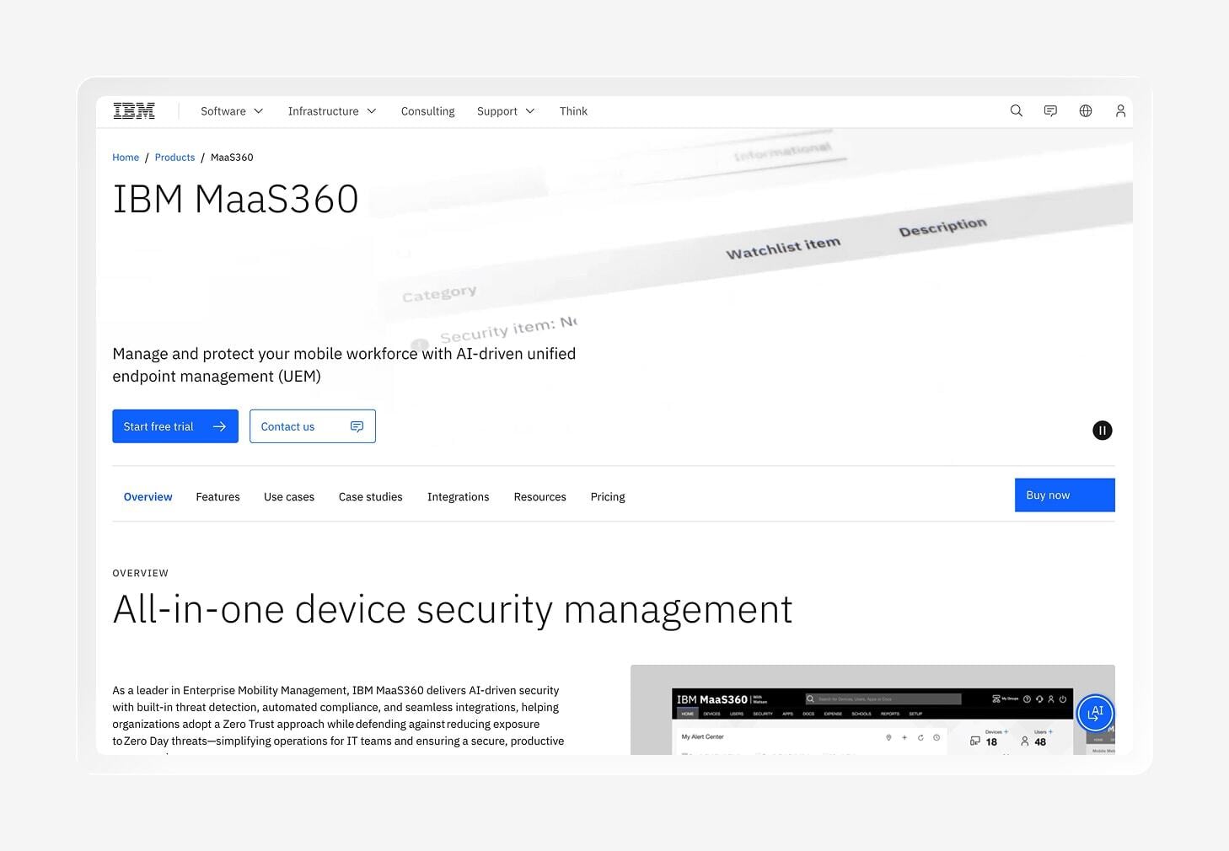Switch to the Pricing tab

pyautogui.click(x=608, y=497)
